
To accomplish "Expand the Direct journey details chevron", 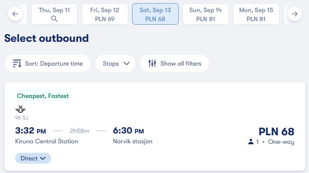I will pos(43,158).
